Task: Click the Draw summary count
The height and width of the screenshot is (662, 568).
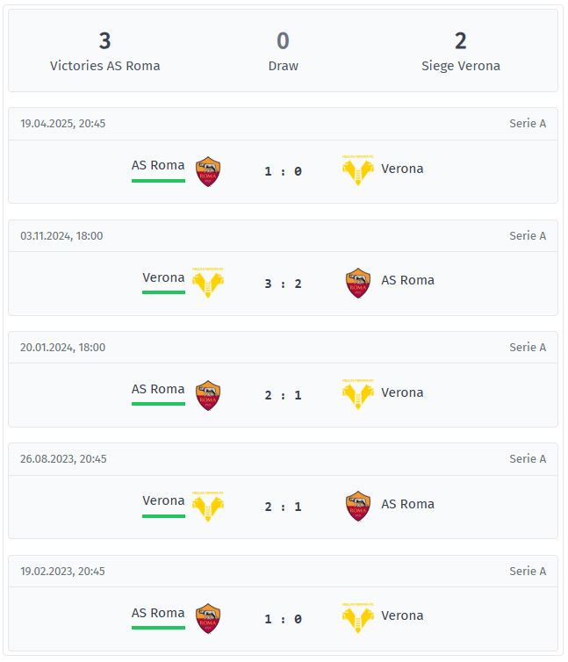Action: [283, 41]
